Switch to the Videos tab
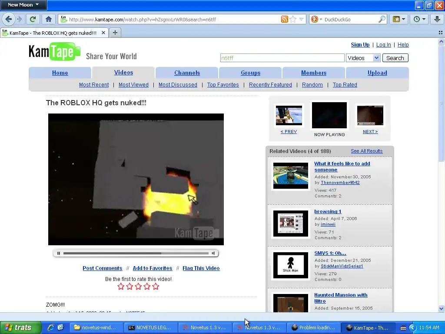This screenshot has width=445, height=334. (123, 73)
